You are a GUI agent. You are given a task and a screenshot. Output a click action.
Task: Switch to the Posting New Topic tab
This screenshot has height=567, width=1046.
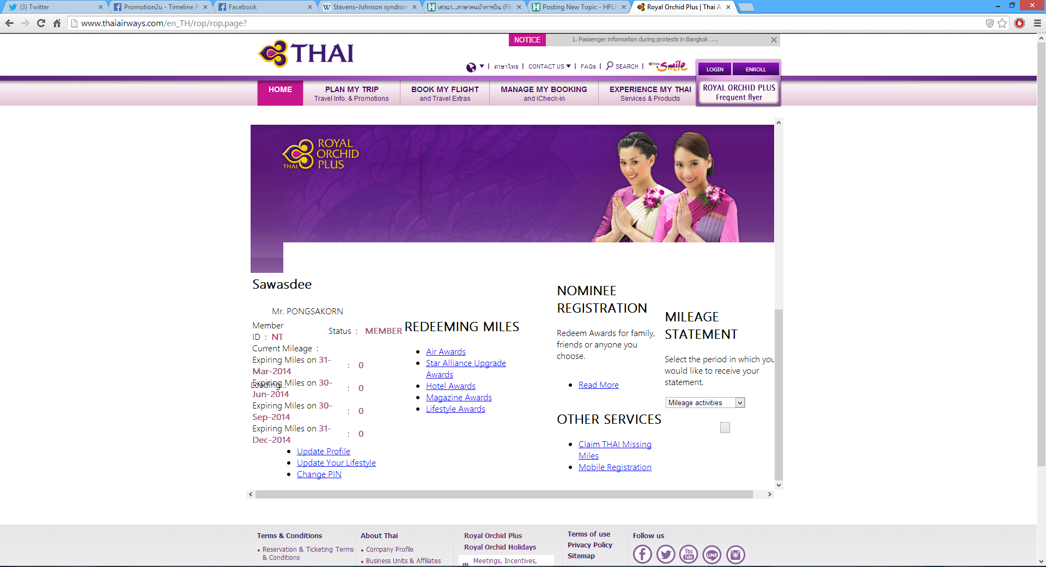[579, 7]
